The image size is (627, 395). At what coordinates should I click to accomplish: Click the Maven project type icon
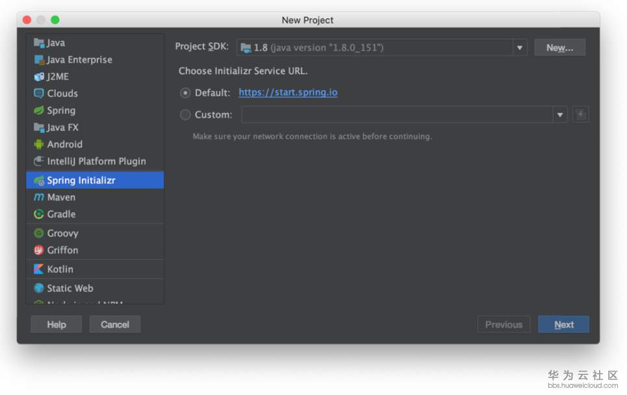click(39, 197)
